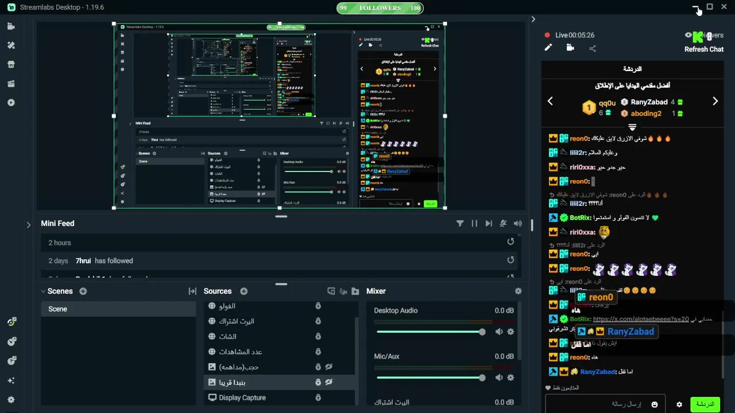Pause the Mini Feed alert queue
735x413 pixels.
pyautogui.click(x=474, y=224)
